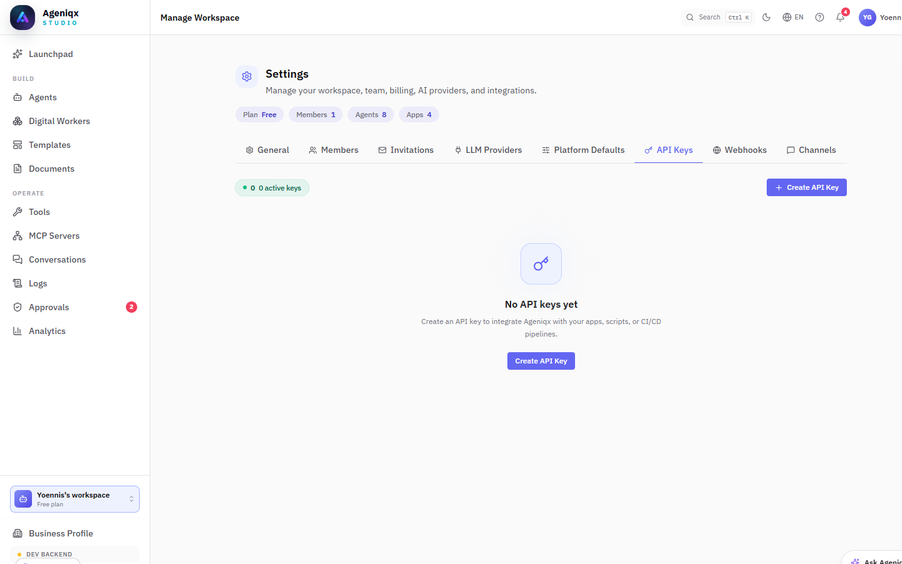This screenshot has height=564, width=902.
Task: Open Documents section
Action: [x=75, y=169]
